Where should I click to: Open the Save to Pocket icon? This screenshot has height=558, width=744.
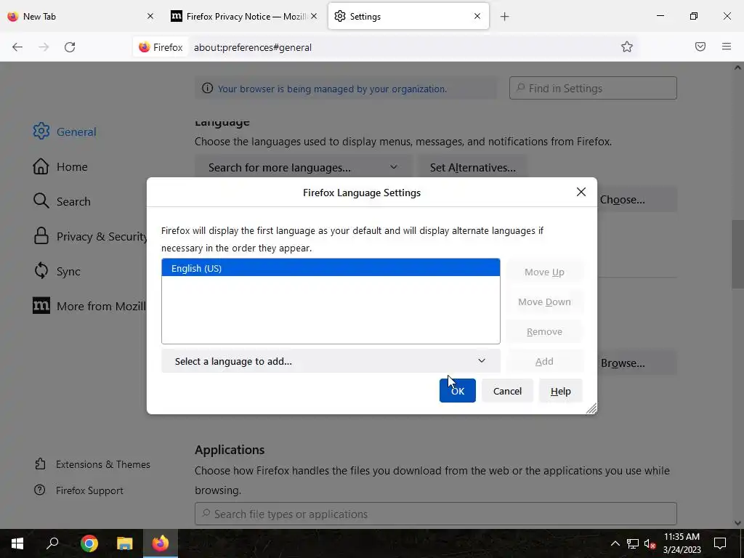point(700,46)
